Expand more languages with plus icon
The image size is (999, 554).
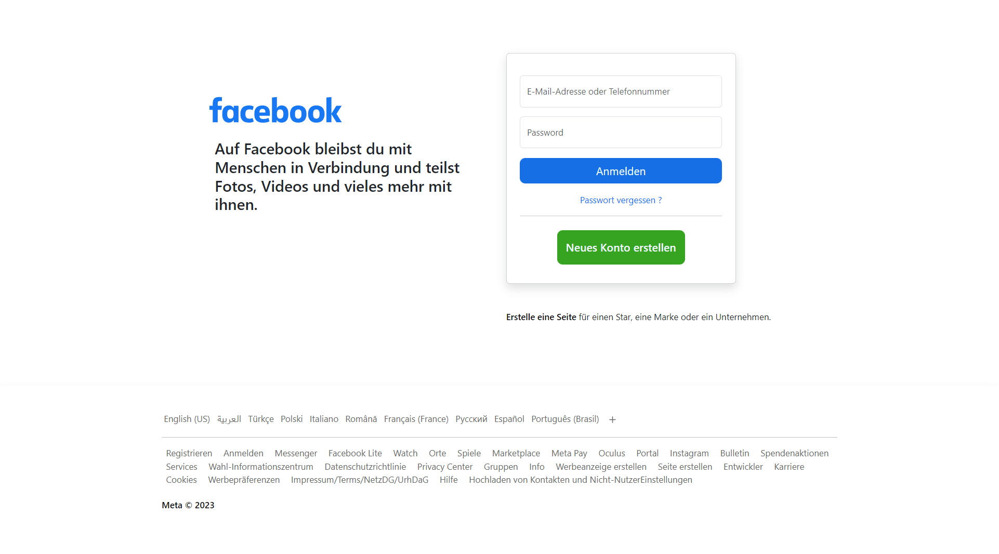[x=612, y=420]
